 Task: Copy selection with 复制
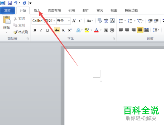tap(19, 25)
